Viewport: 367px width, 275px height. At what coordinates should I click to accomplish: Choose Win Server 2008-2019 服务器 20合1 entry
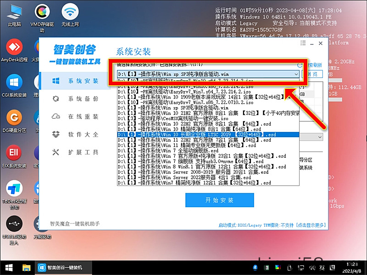(x=208, y=172)
